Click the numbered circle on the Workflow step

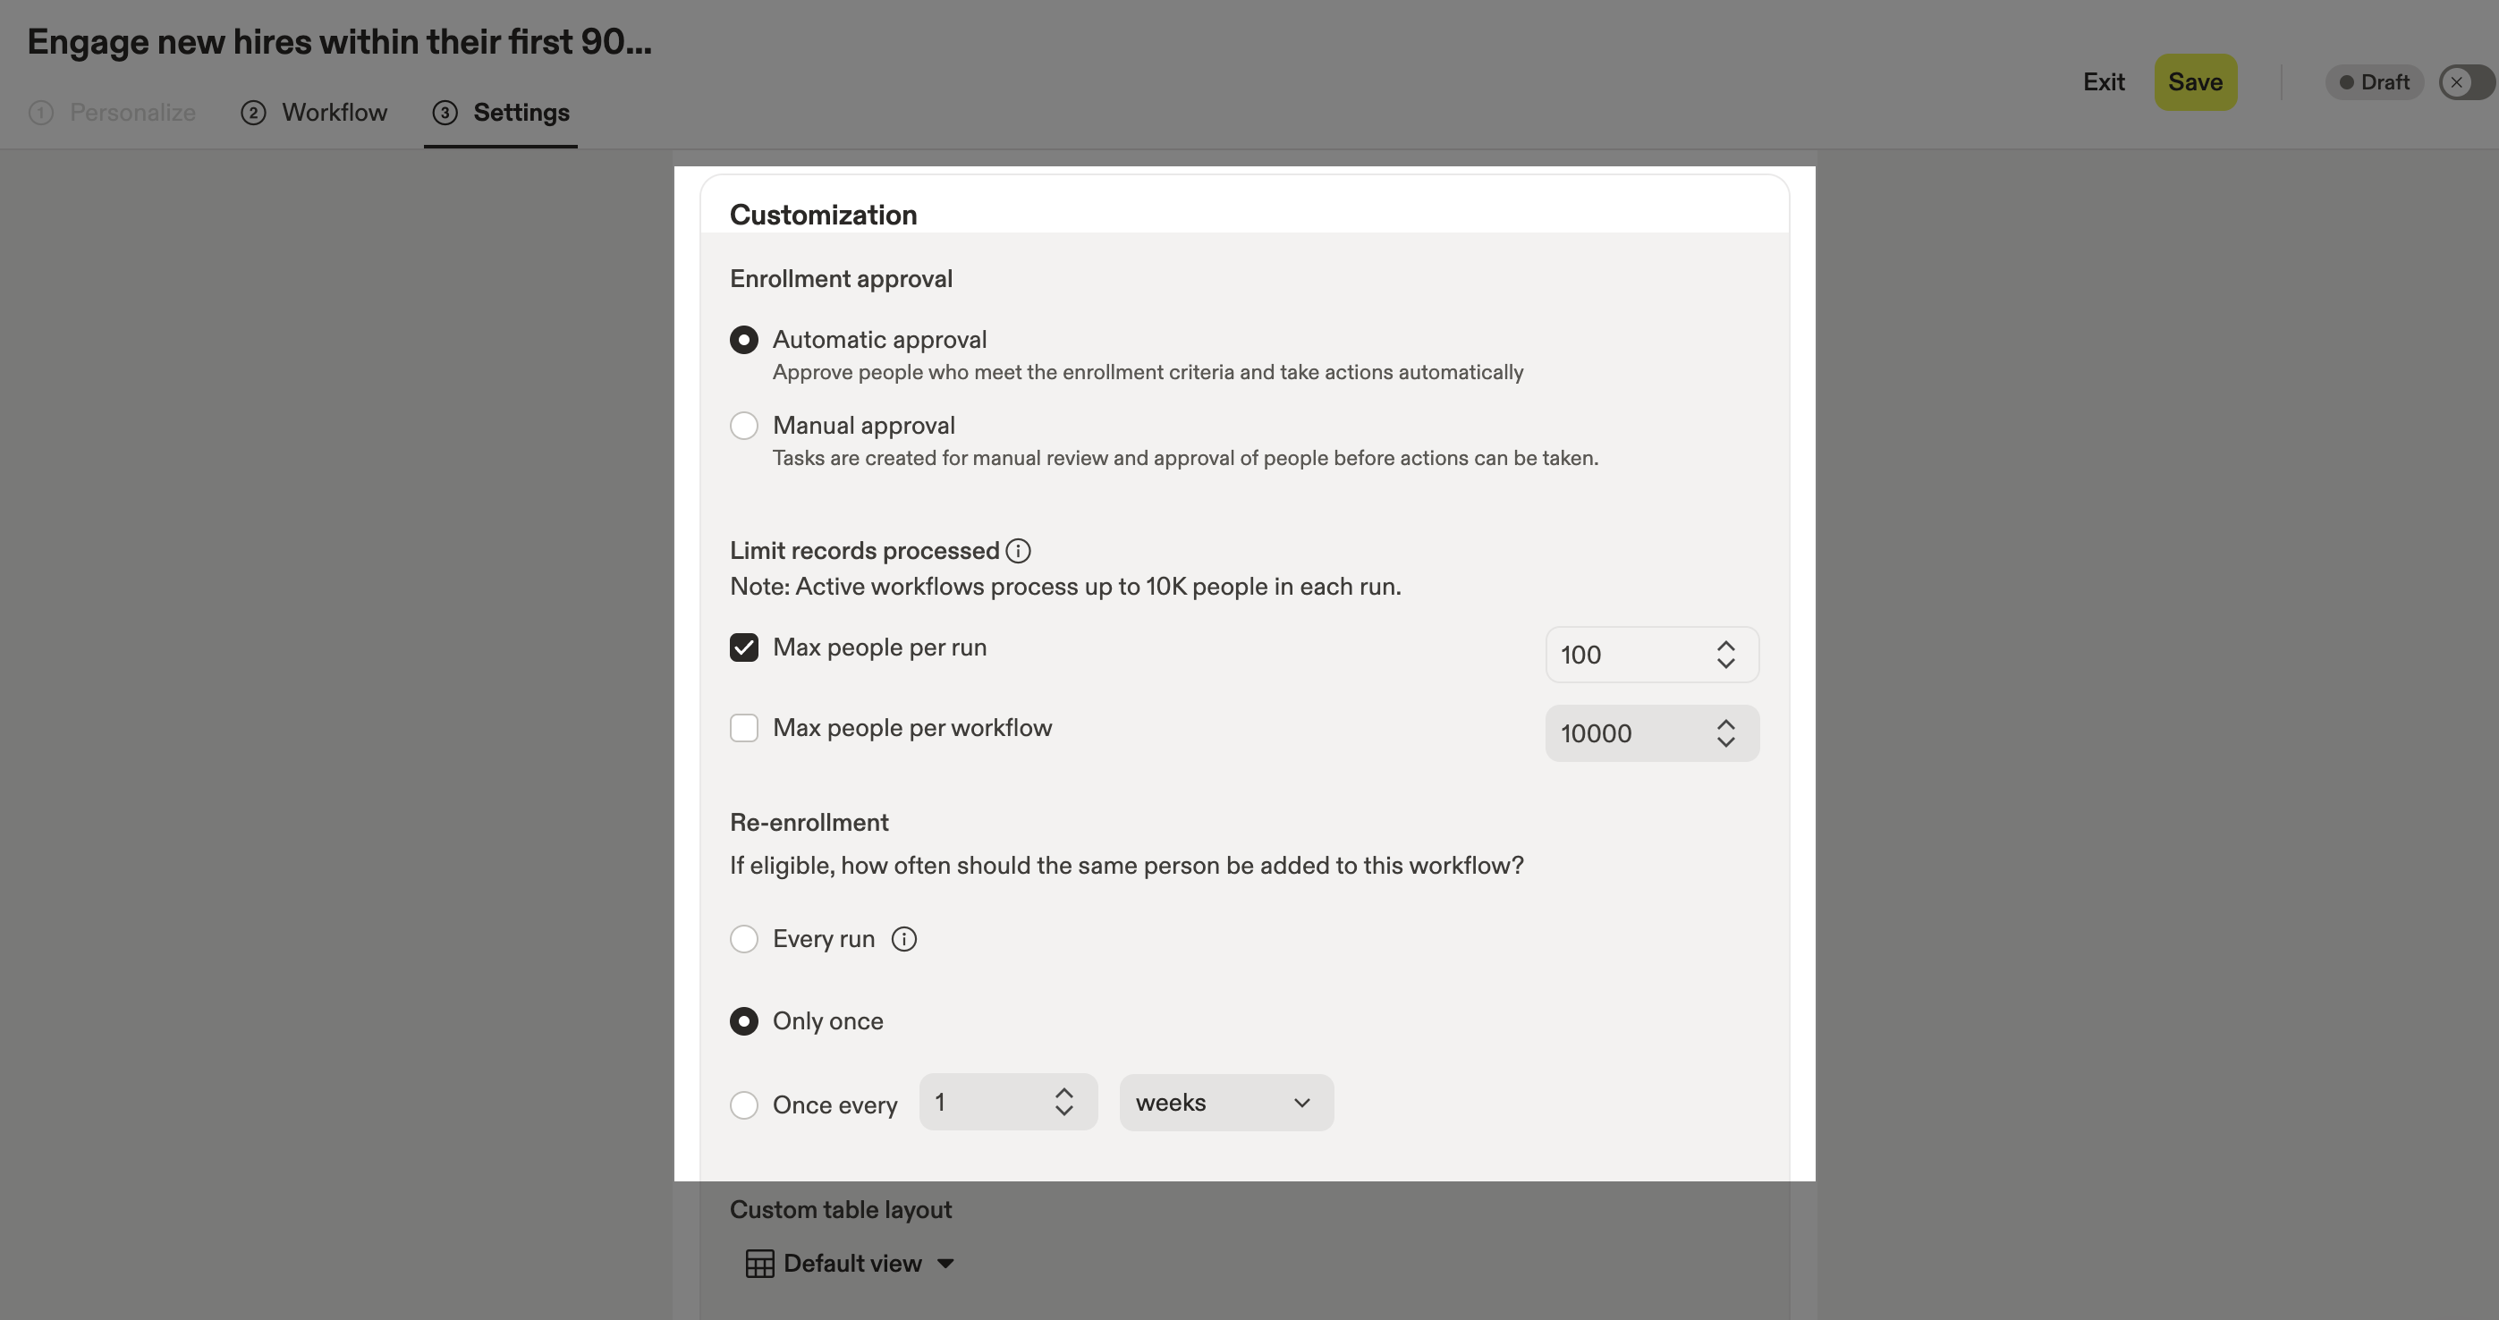(252, 113)
